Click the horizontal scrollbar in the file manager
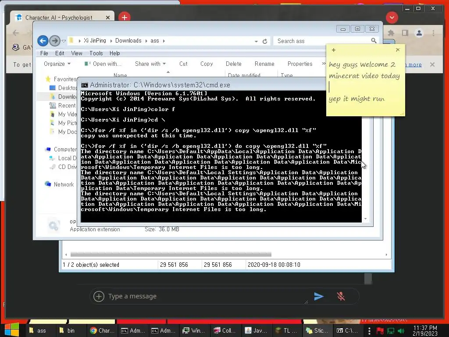Viewport: 449px width, 337px height. coord(171,255)
